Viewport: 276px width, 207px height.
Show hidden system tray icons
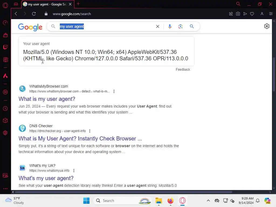click(208, 201)
